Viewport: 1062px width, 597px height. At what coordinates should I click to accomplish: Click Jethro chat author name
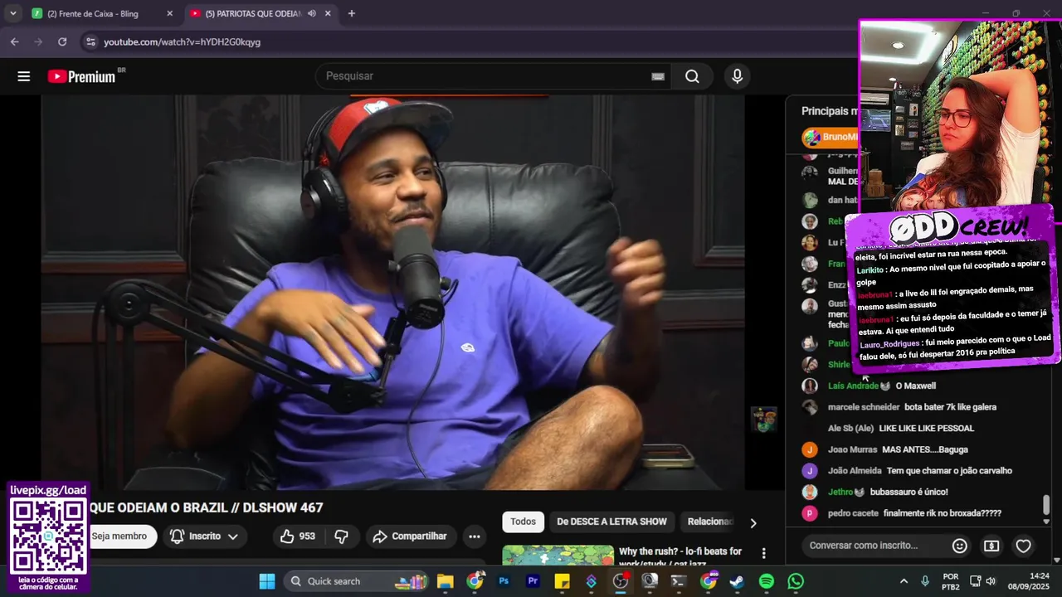[841, 492]
